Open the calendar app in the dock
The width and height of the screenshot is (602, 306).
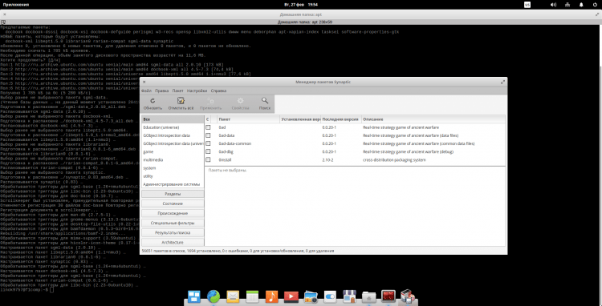(x=252, y=297)
